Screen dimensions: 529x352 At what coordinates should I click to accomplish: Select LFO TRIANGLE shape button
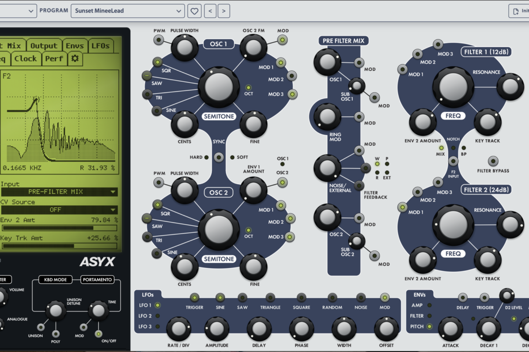pos(270,297)
